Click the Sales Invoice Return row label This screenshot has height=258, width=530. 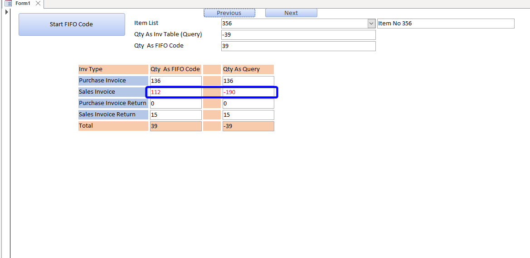[113, 115]
